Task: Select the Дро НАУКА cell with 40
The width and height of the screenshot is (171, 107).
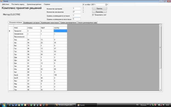Action: click(x=60, y=60)
